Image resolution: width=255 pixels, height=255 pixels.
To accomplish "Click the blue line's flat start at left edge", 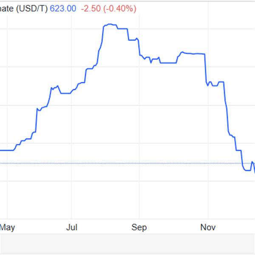I will click(x=6, y=150).
